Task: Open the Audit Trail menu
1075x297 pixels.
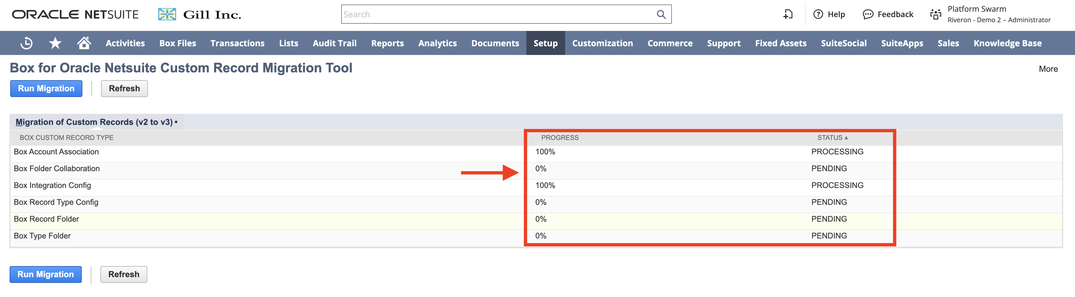Action: click(x=335, y=43)
